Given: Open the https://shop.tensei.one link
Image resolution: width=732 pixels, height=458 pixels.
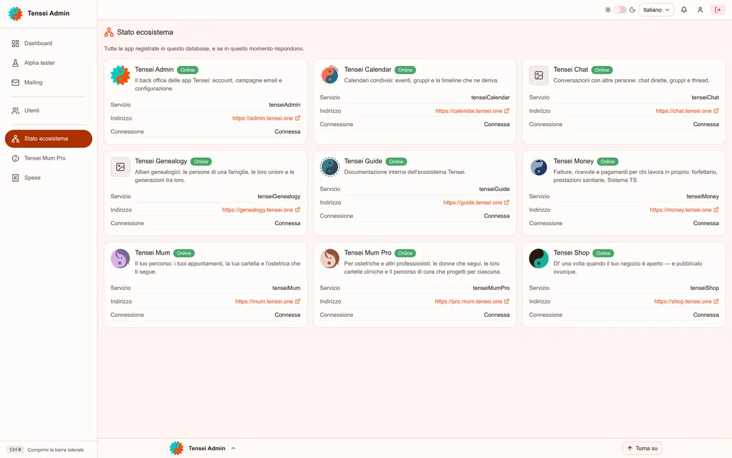Looking at the screenshot, I should (686, 302).
